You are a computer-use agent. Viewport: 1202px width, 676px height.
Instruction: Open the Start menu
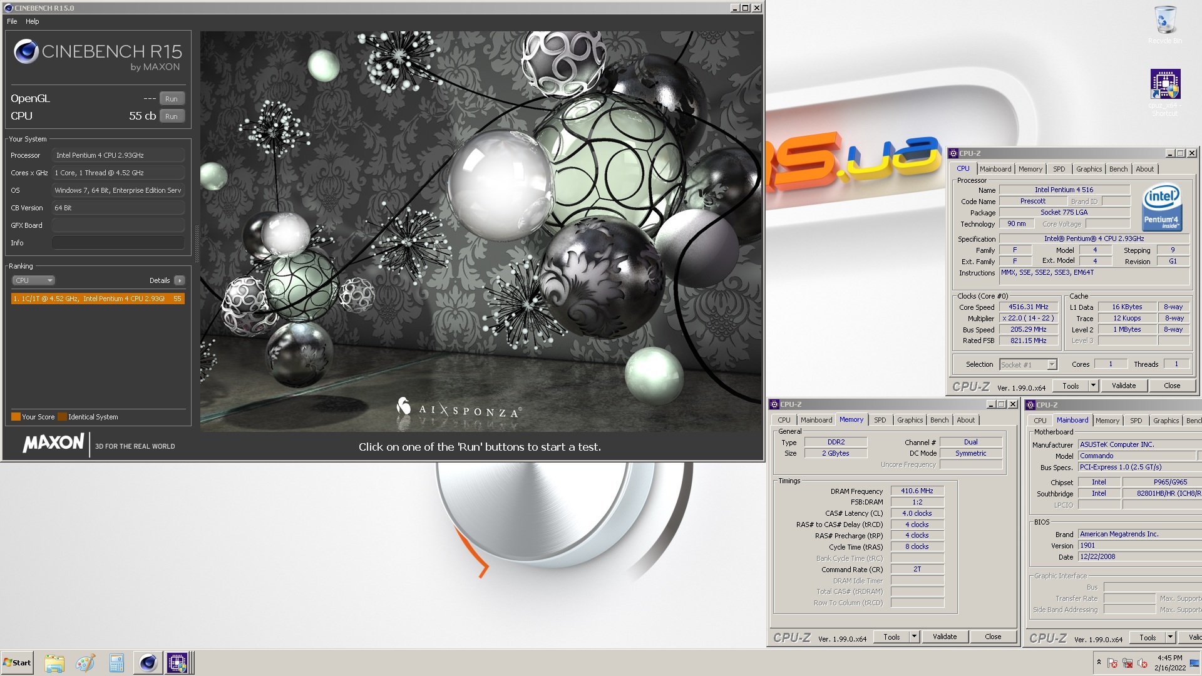click(x=17, y=663)
